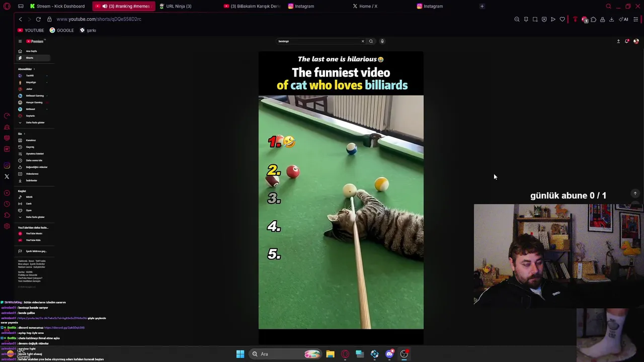Viewport: 644px width, 362px height.
Task: Go to YouTube Premium home logo
Action: pos(35,41)
